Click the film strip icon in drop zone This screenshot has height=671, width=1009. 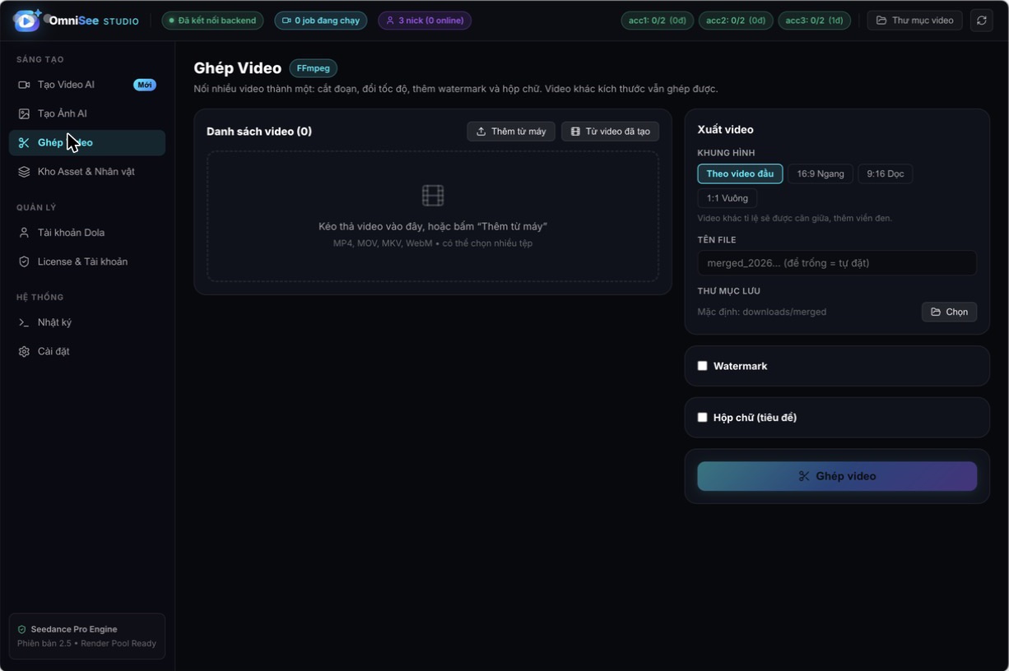pyautogui.click(x=433, y=195)
